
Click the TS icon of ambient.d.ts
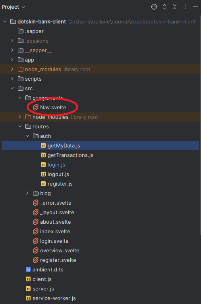(28, 269)
